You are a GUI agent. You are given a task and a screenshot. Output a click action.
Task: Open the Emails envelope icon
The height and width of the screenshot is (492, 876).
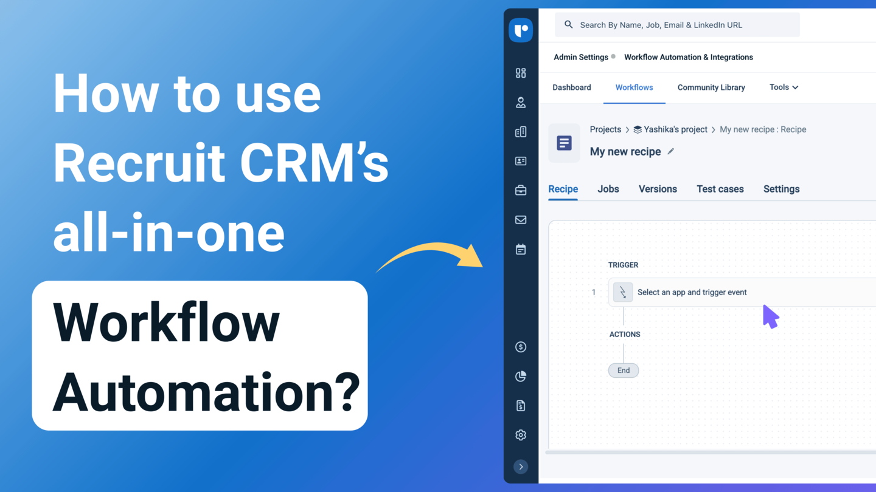[x=521, y=219]
